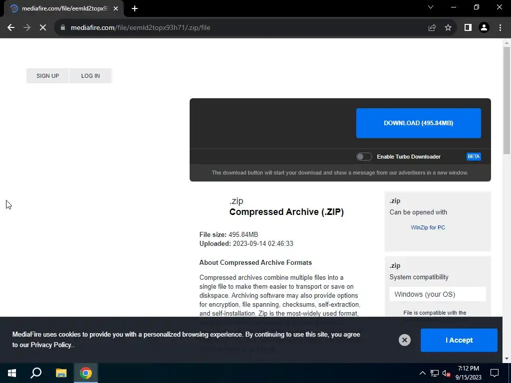Click the scrollbar down arrow
The height and width of the screenshot is (383, 511).
507,359
